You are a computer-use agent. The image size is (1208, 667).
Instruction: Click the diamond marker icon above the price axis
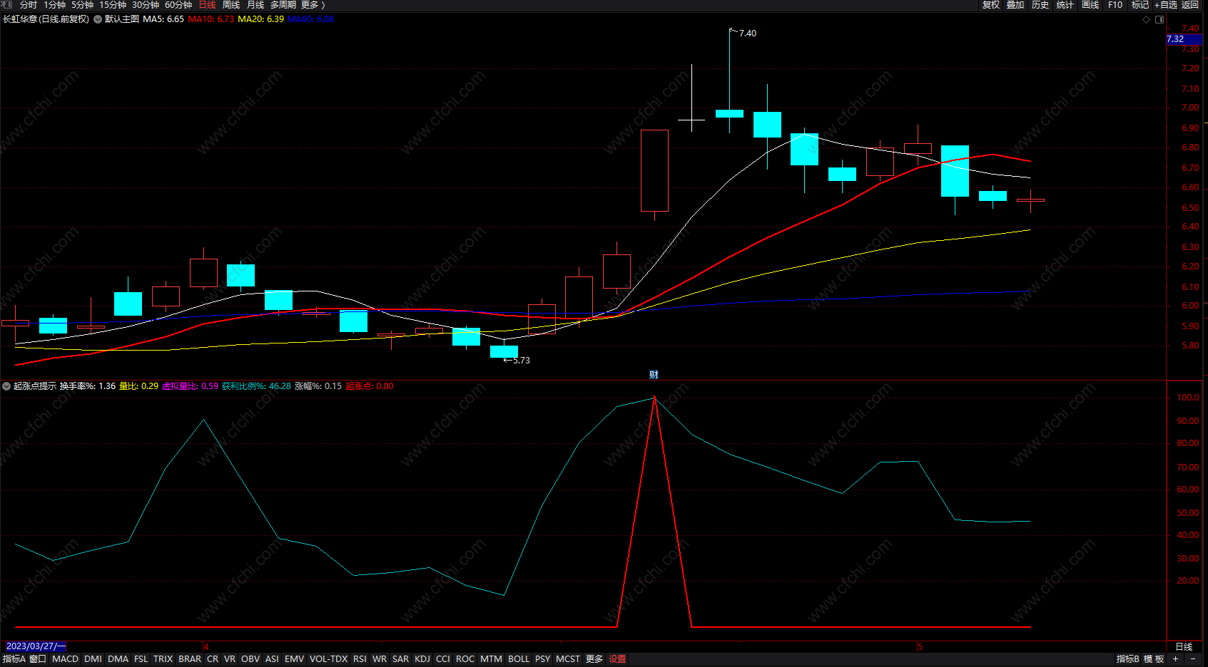(x=1147, y=19)
